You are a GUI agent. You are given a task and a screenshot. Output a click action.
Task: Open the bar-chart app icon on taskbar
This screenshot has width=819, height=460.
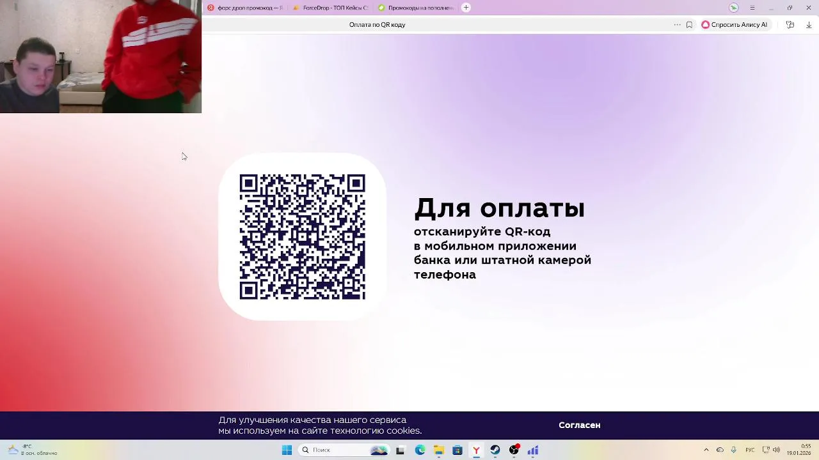coord(532,450)
